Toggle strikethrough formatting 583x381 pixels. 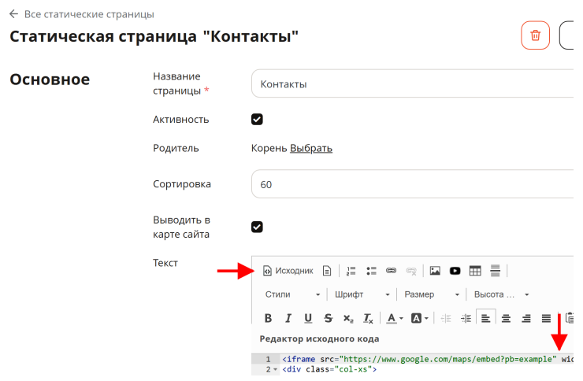pyautogui.click(x=329, y=318)
